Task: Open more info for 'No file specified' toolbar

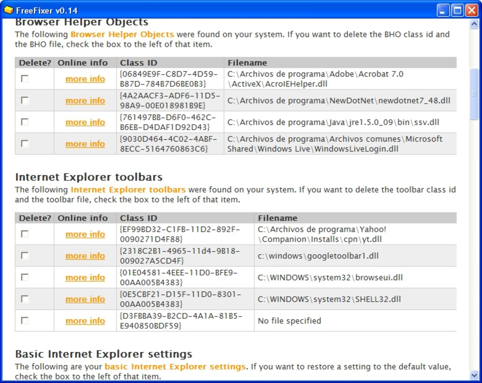Action: pos(85,321)
